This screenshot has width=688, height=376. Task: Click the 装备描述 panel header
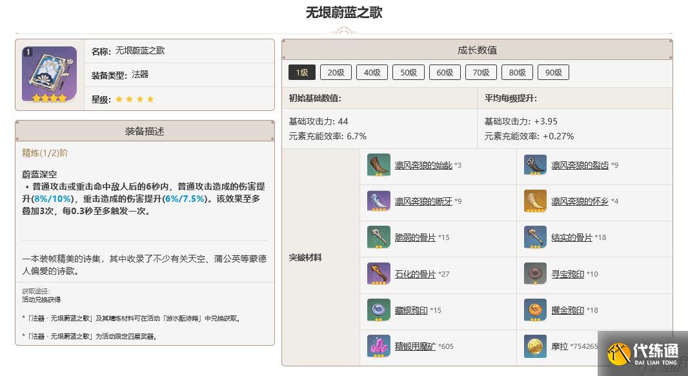(145, 131)
